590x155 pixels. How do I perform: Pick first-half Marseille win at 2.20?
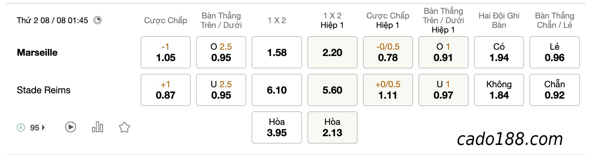(332, 52)
